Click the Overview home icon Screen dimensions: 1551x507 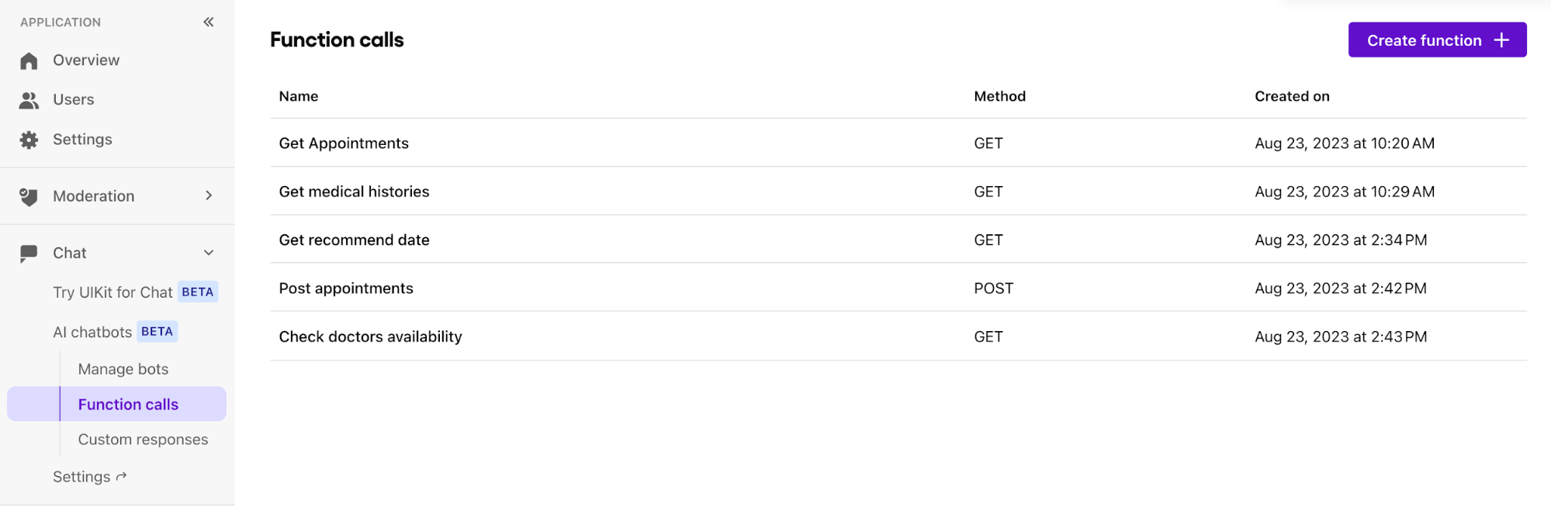point(29,60)
